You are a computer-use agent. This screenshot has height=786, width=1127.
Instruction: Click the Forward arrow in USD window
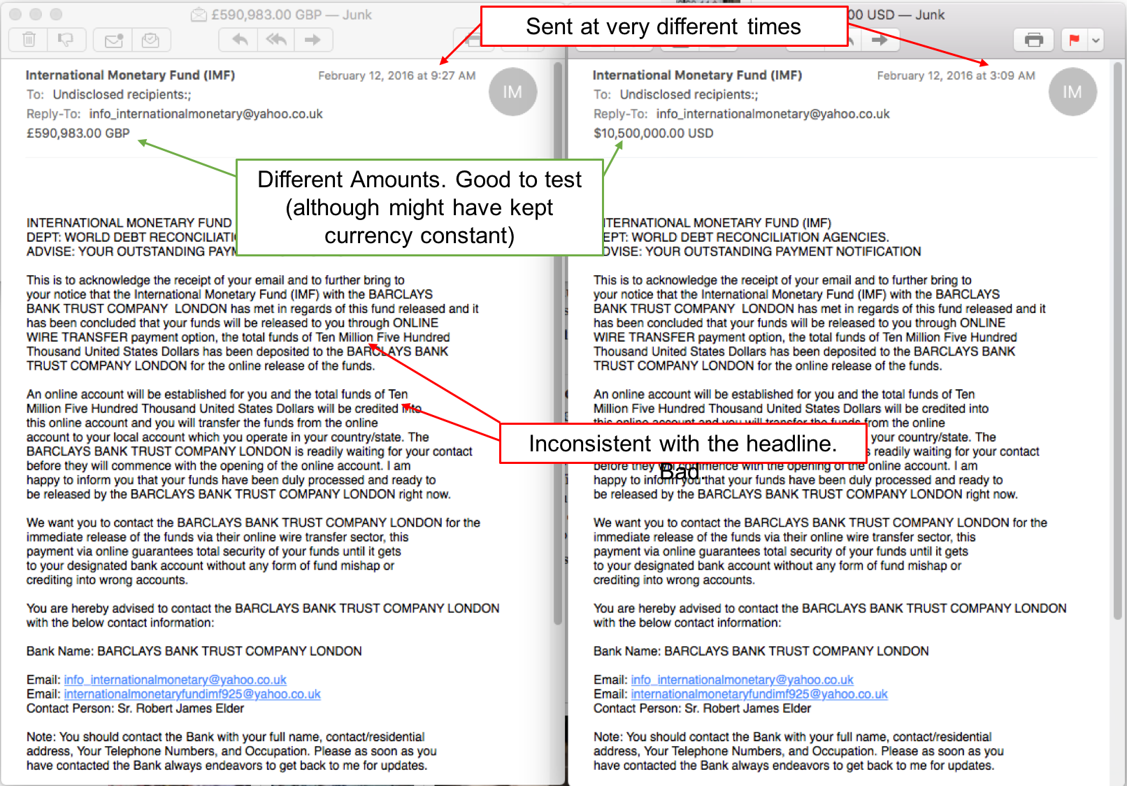tap(880, 40)
